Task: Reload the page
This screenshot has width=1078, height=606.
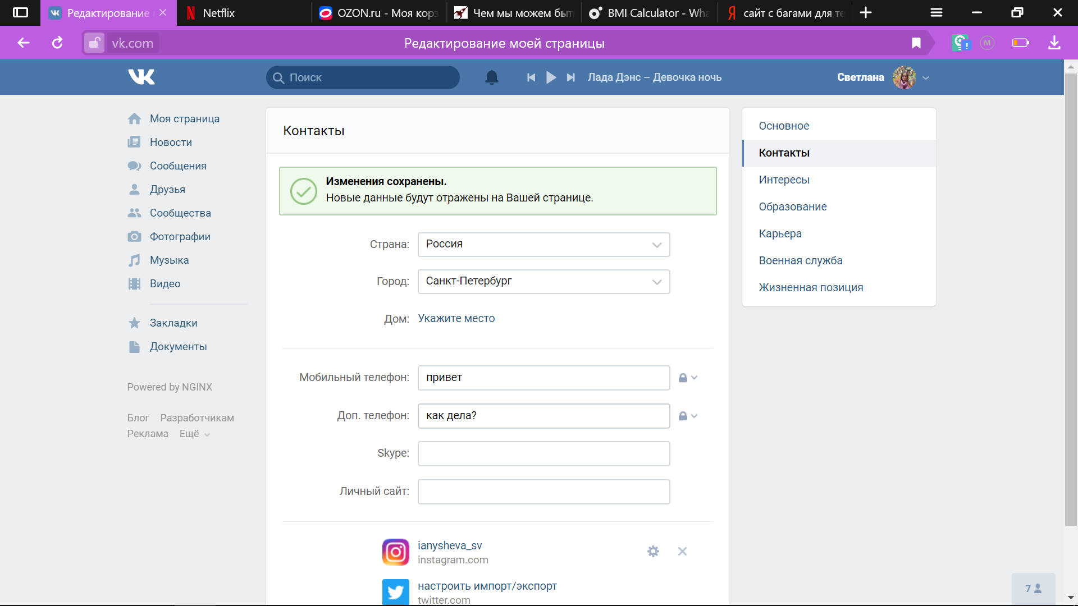Action: click(x=57, y=43)
